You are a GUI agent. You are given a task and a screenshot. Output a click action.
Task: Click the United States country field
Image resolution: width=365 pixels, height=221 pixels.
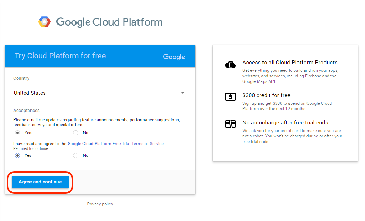point(100,93)
